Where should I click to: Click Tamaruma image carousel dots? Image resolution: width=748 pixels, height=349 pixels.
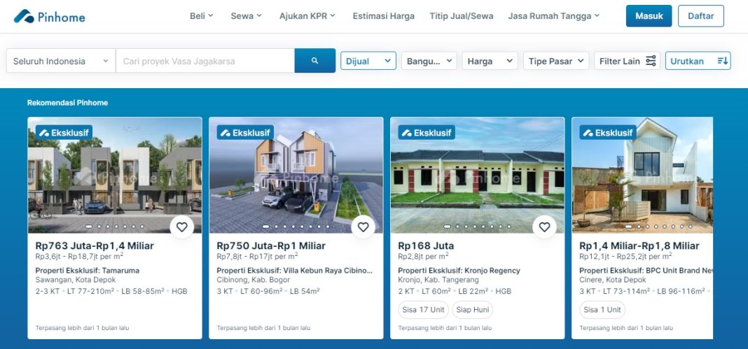(x=114, y=227)
